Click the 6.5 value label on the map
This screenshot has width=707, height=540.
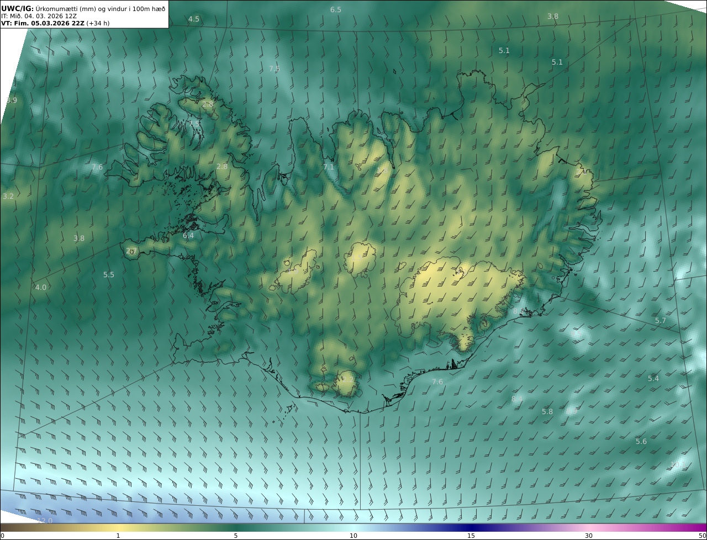(x=336, y=10)
